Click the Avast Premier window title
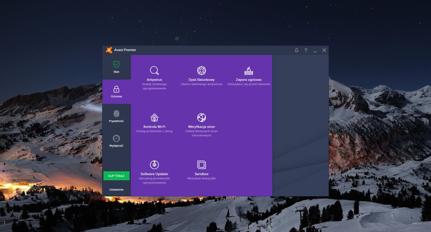The width and height of the screenshot is (431, 232). tap(125, 50)
